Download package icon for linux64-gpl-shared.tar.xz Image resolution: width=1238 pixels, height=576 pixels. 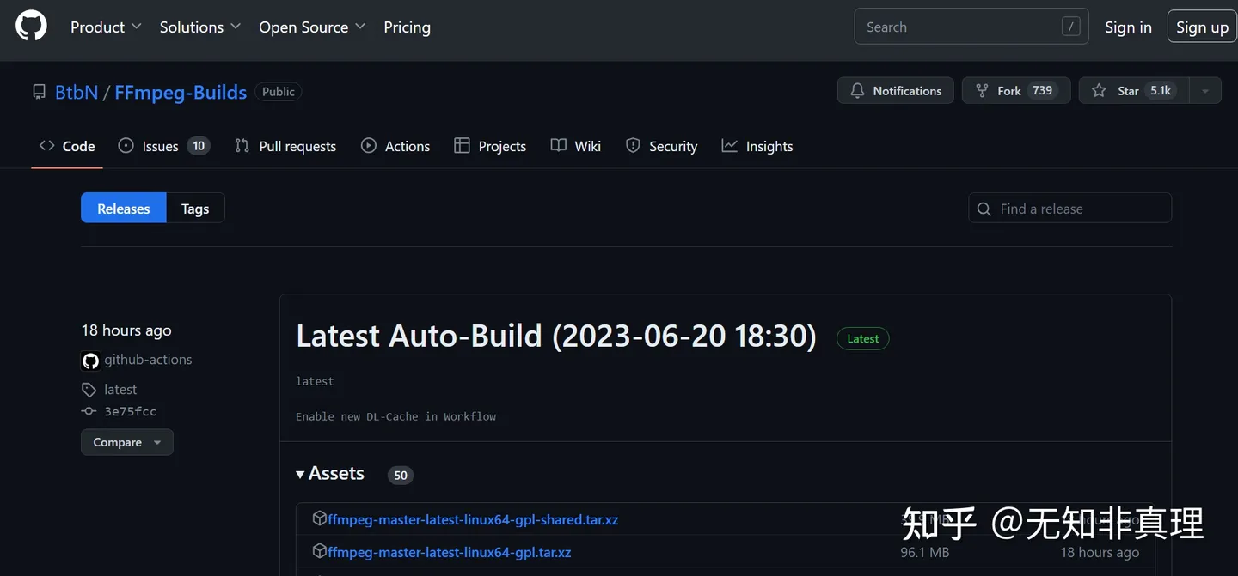[x=319, y=518]
